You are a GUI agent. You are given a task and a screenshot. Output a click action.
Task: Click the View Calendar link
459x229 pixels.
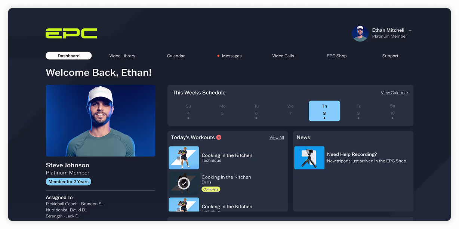(x=394, y=93)
